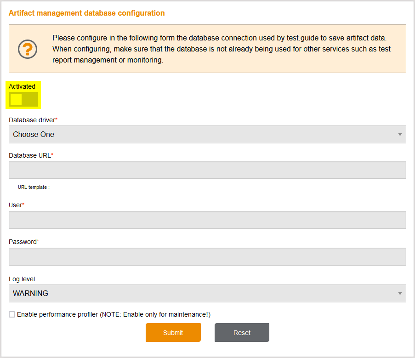The width and height of the screenshot is (415, 358).
Task: Enable the performance profiler checkbox
Action: (x=12, y=314)
